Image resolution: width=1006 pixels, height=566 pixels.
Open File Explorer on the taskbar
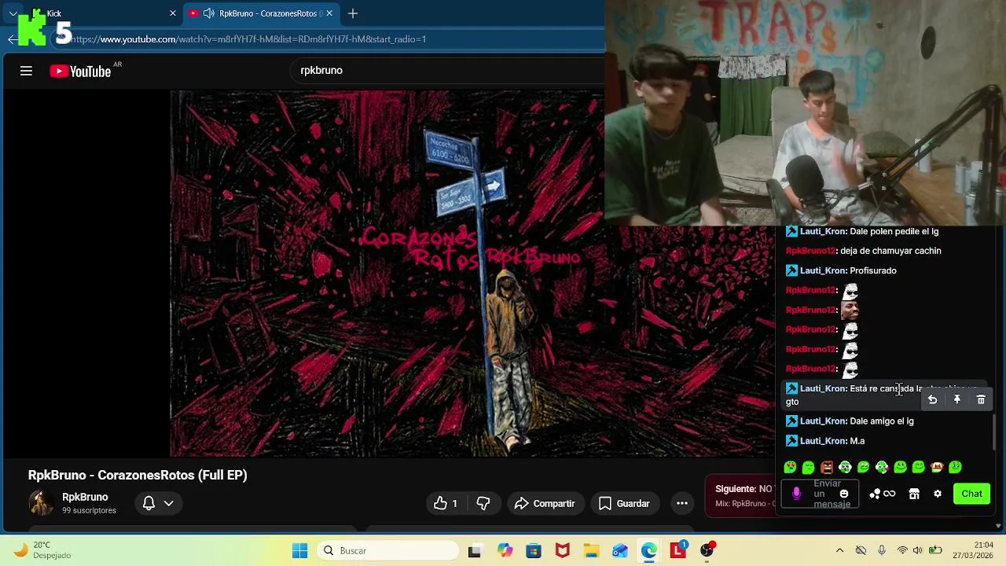click(591, 550)
